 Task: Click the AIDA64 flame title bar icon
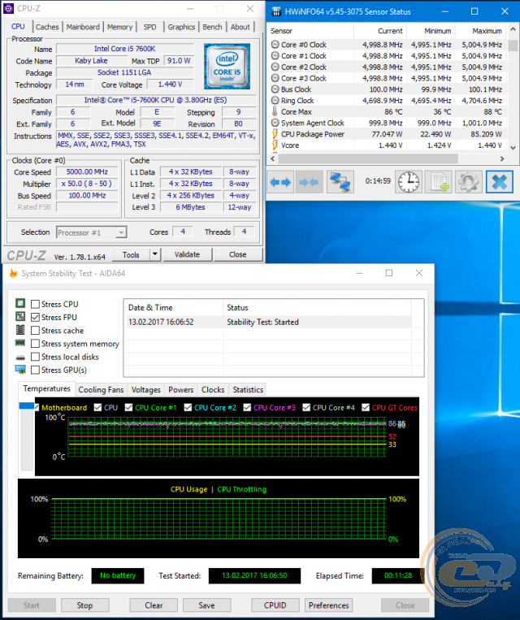tap(14, 273)
